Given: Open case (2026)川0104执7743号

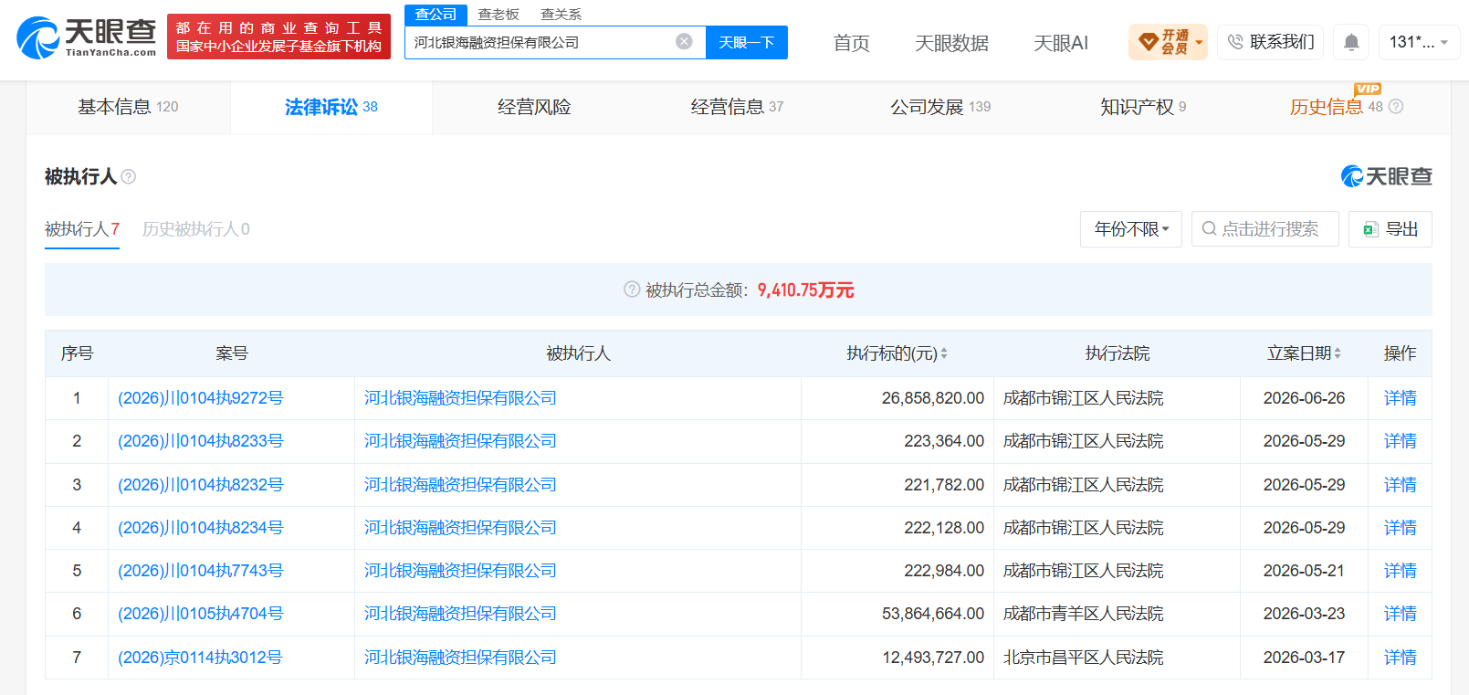Looking at the screenshot, I should click(x=200, y=571).
